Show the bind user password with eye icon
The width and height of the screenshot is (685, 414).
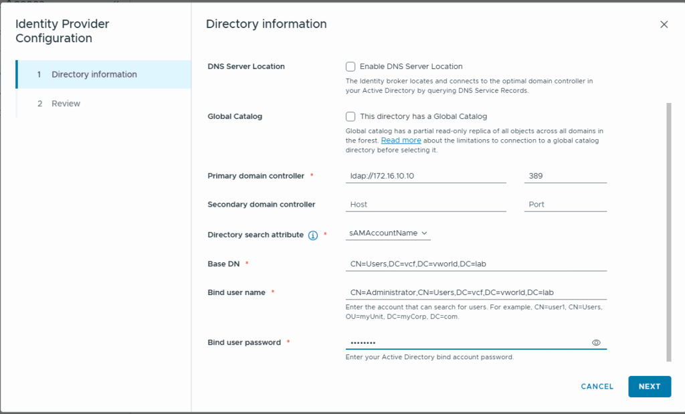pos(596,342)
